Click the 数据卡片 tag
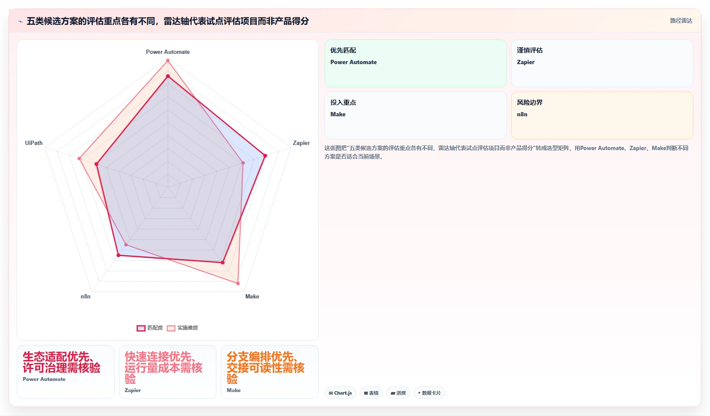Screen dimensions: 710x416 pyautogui.click(x=429, y=393)
